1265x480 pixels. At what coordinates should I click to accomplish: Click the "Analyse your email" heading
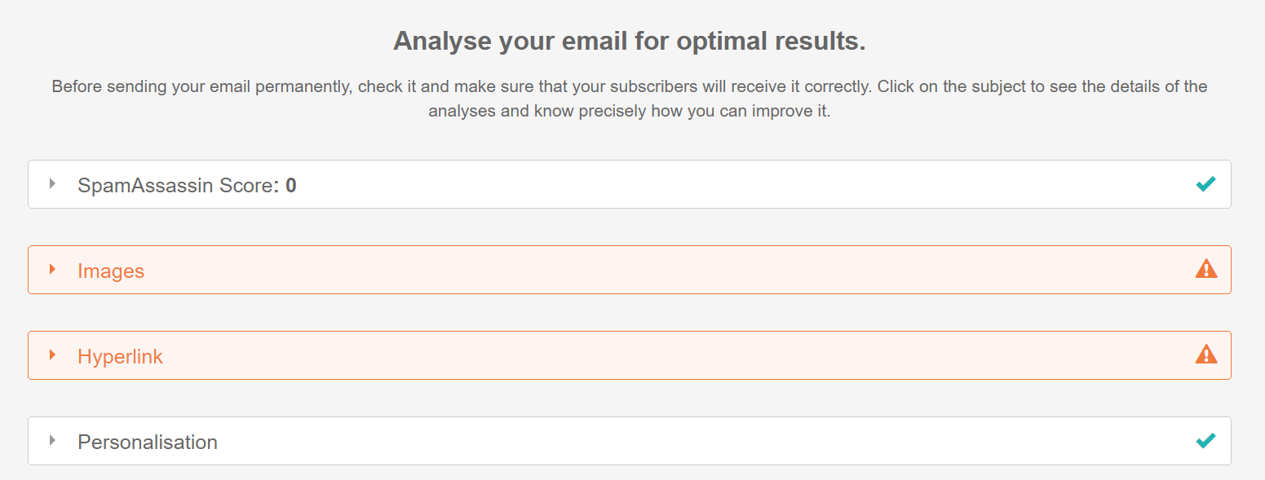point(629,41)
